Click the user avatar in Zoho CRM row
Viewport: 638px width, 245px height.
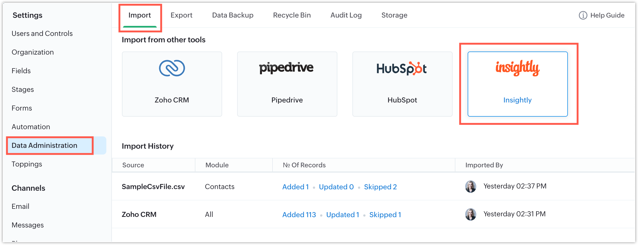[471, 214]
